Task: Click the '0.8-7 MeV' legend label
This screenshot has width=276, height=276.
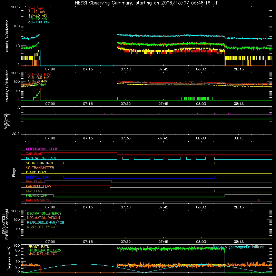Action: 38,81
